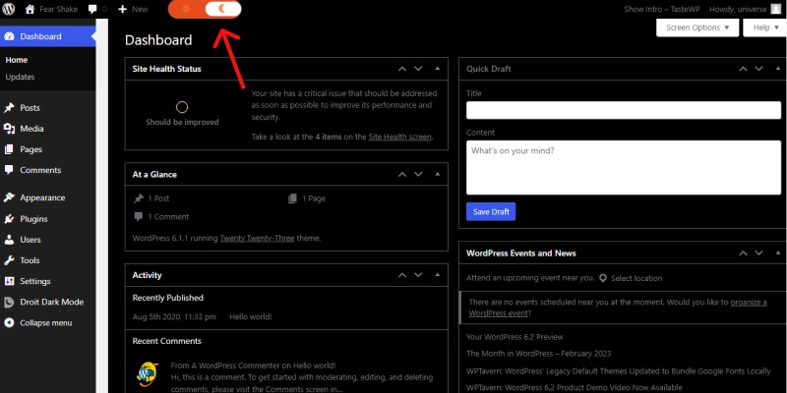Click the bubble icon beside 1 Comment
This screenshot has height=393, width=787.
tap(139, 217)
